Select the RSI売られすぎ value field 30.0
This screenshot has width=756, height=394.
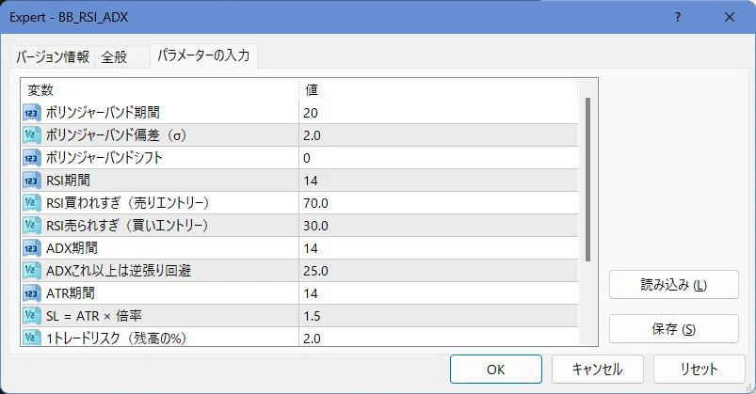[439, 226]
